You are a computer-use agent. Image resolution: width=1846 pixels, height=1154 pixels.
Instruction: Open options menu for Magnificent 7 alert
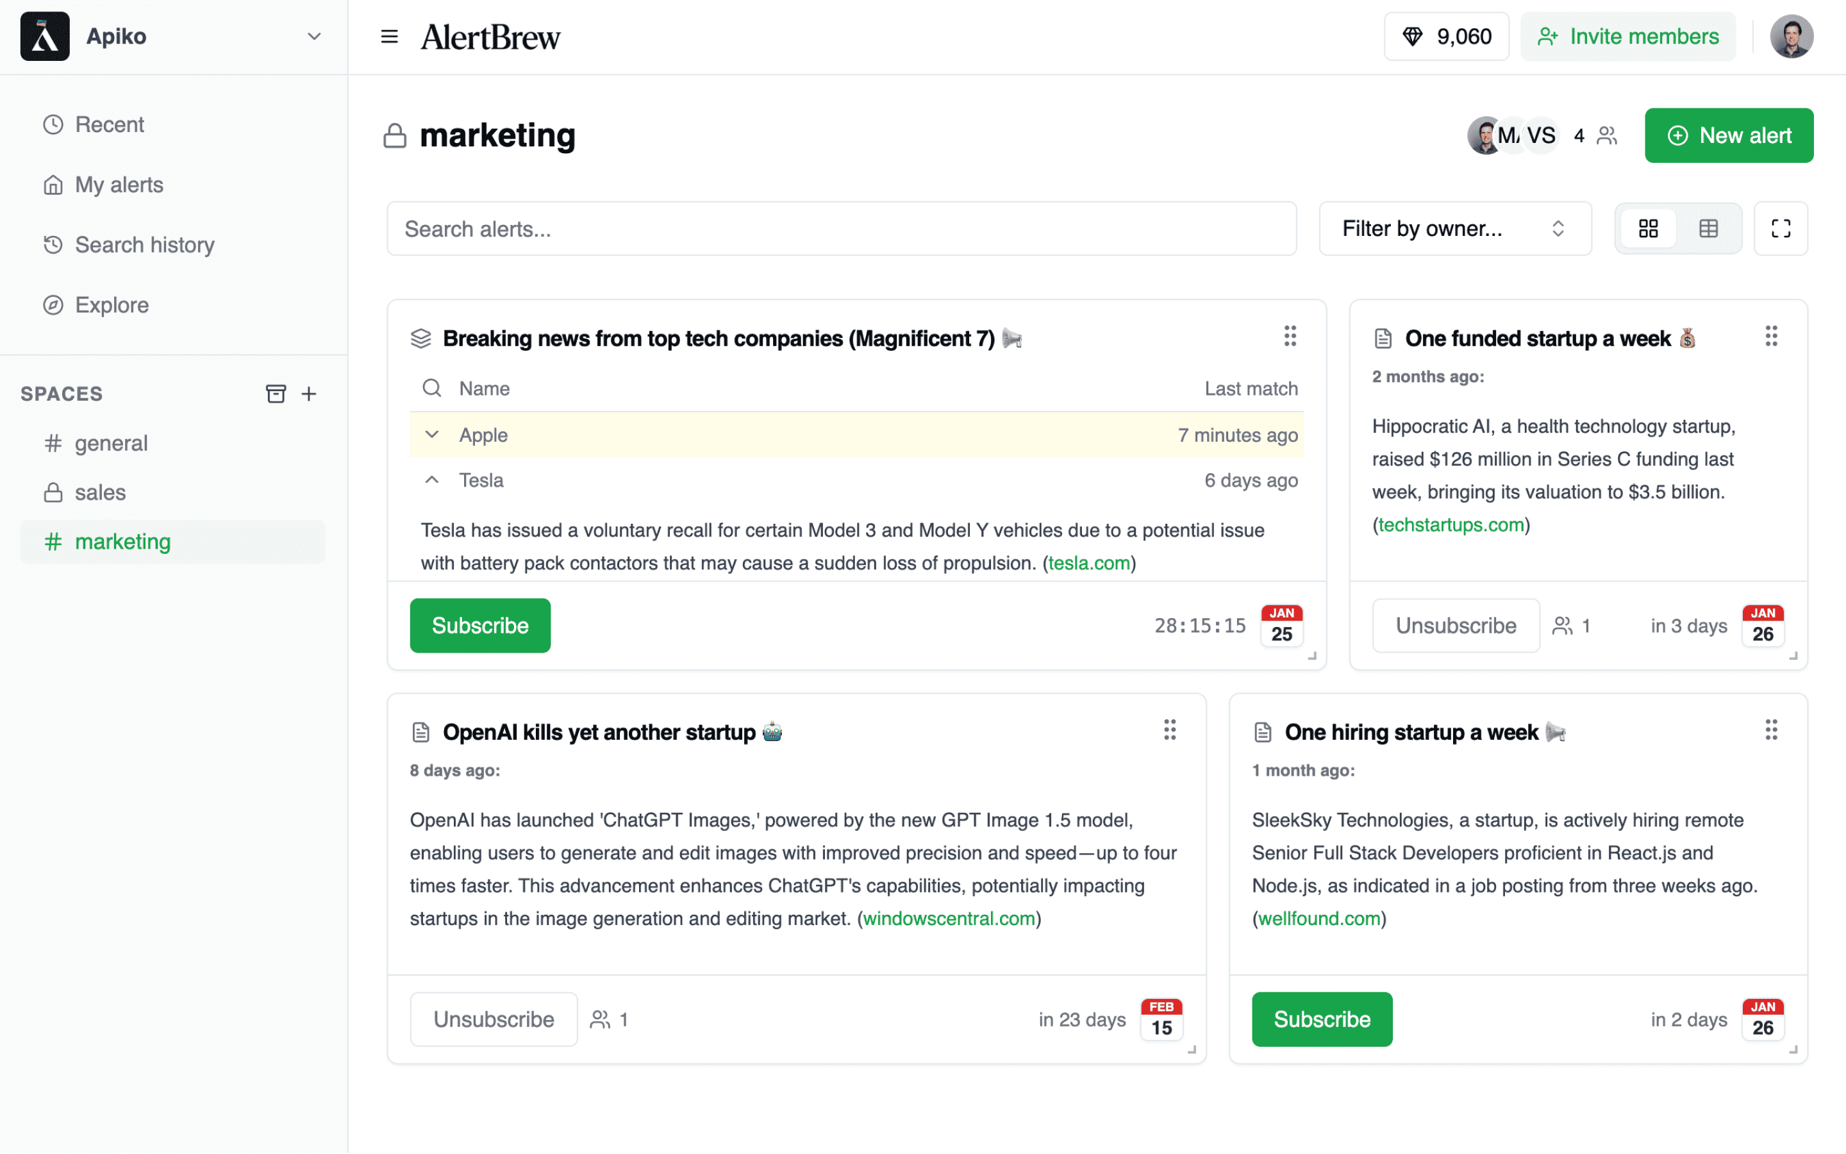coord(1289,337)
